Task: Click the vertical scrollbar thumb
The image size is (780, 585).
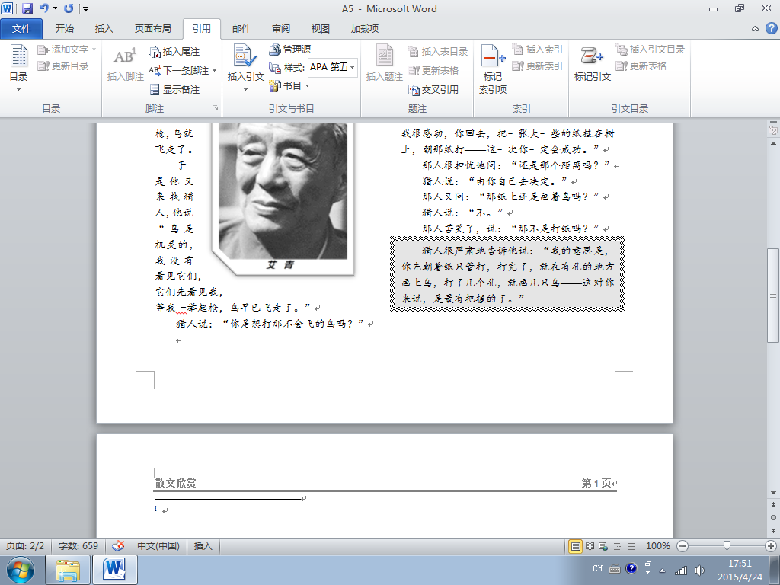Action: click(773, 295)
